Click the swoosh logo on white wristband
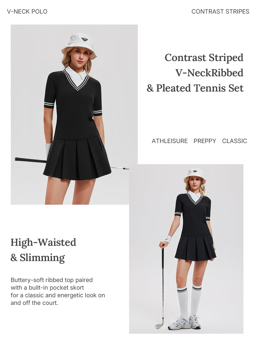254x339 pixels. 167,239
